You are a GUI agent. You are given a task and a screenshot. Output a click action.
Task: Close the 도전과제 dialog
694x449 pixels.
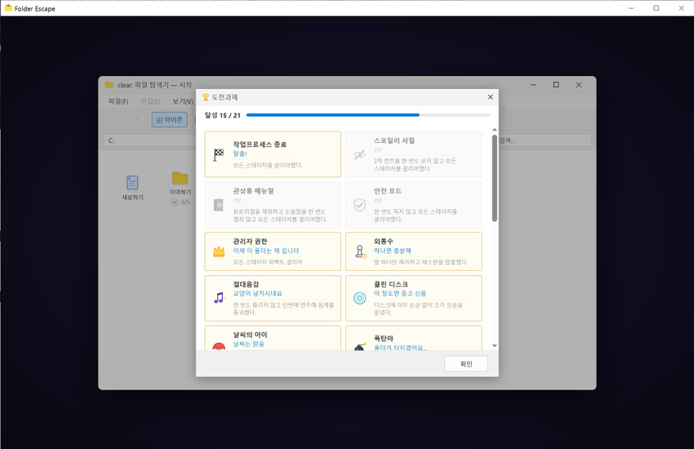(x=491, y=97)
